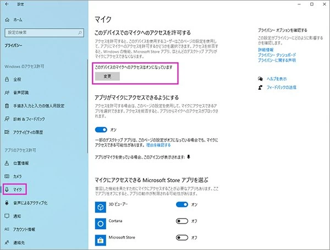Toggle Microsoft Store microphone access on

[182, 237]
